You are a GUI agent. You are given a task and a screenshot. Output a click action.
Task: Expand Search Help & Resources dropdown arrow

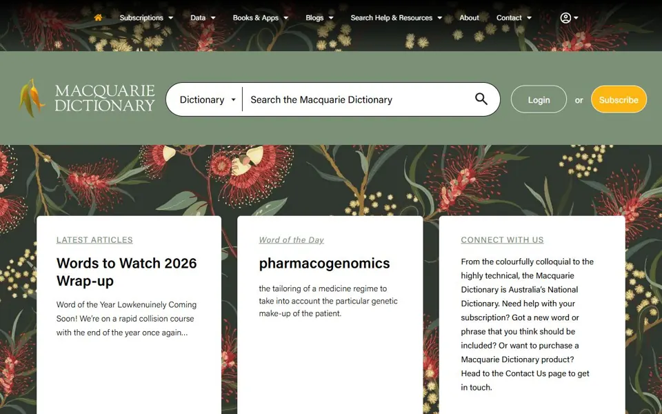click(x=439, y=18)
